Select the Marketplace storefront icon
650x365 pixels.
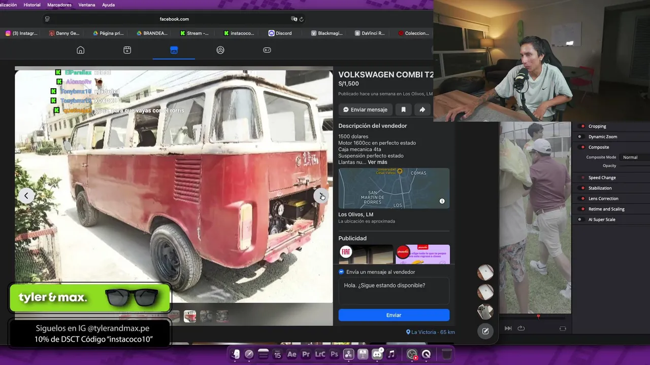pos(174,50)
